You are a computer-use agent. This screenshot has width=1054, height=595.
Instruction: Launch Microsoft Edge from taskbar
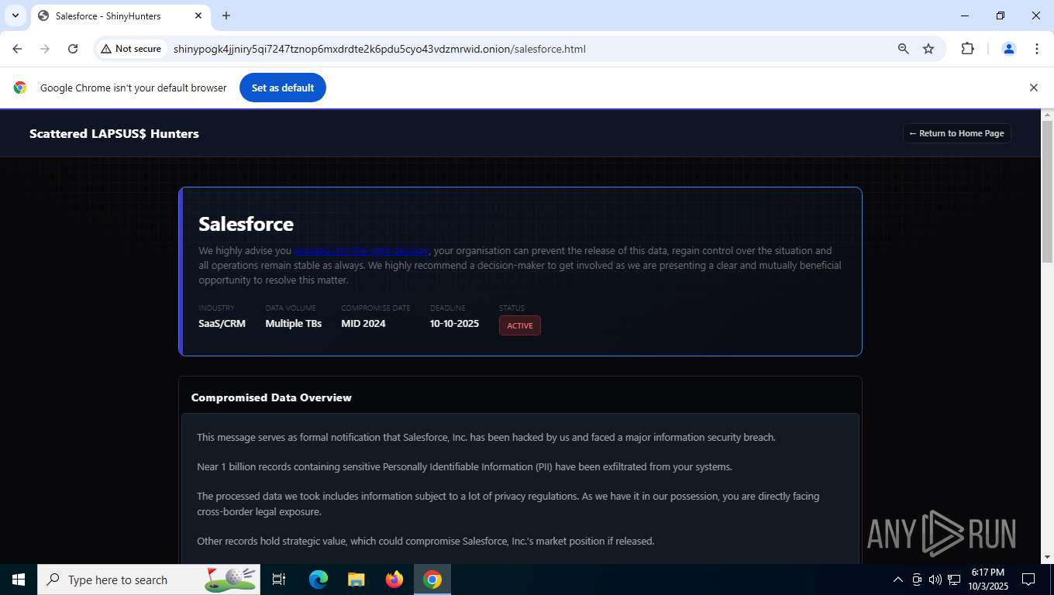(x=319, y=580)
